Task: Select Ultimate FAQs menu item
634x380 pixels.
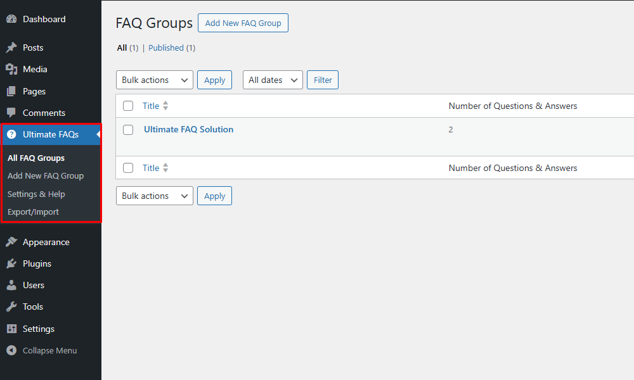Action: 51,134
